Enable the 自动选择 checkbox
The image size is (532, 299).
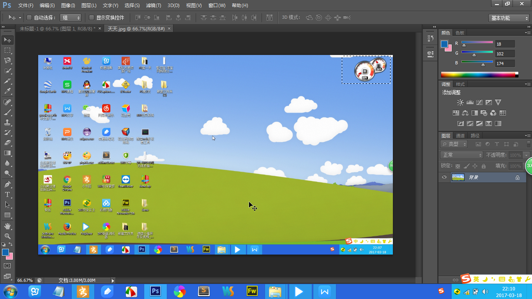pos(29,18)
